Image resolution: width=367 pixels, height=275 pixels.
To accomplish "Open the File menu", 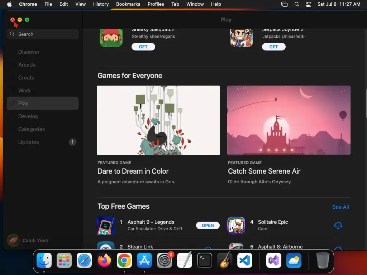I will 48,4.
